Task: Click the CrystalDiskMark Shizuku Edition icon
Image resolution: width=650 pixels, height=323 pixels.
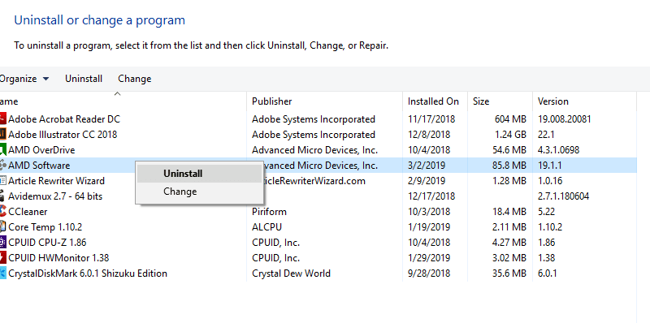Action: [3, 273]
